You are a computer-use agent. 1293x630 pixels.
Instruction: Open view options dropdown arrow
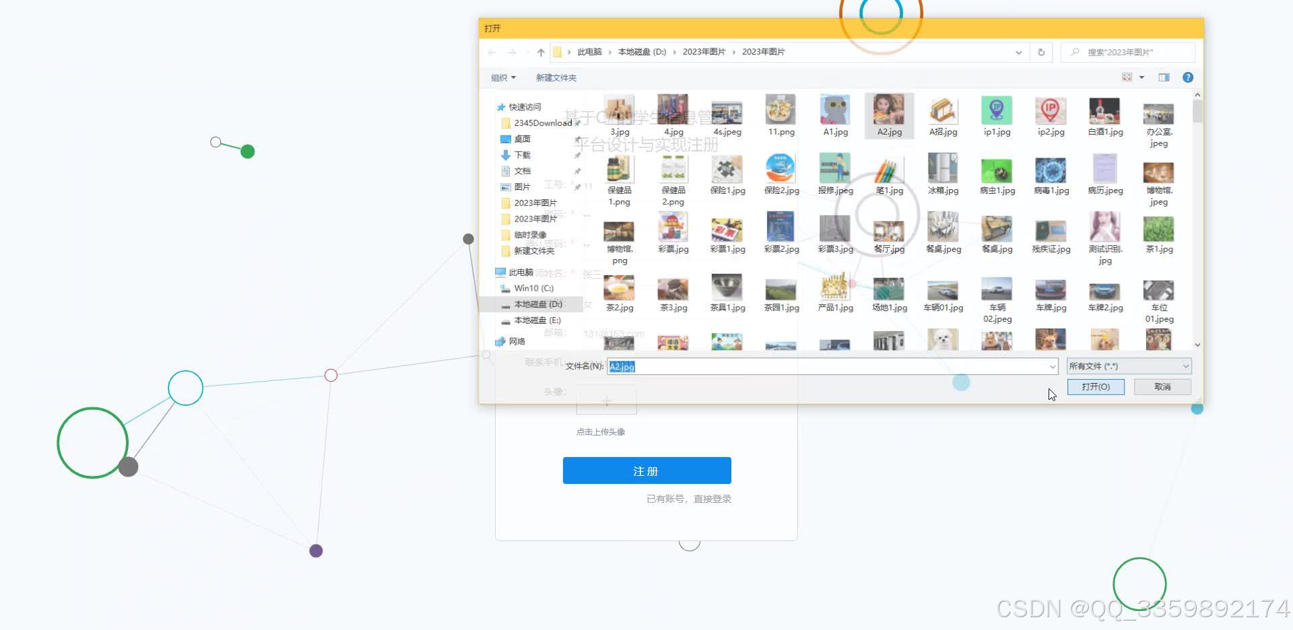click(x=1141, y=77)
